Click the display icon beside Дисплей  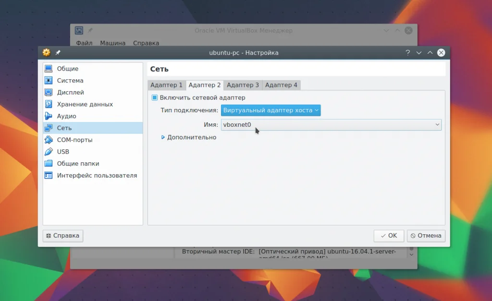(49, 92)
